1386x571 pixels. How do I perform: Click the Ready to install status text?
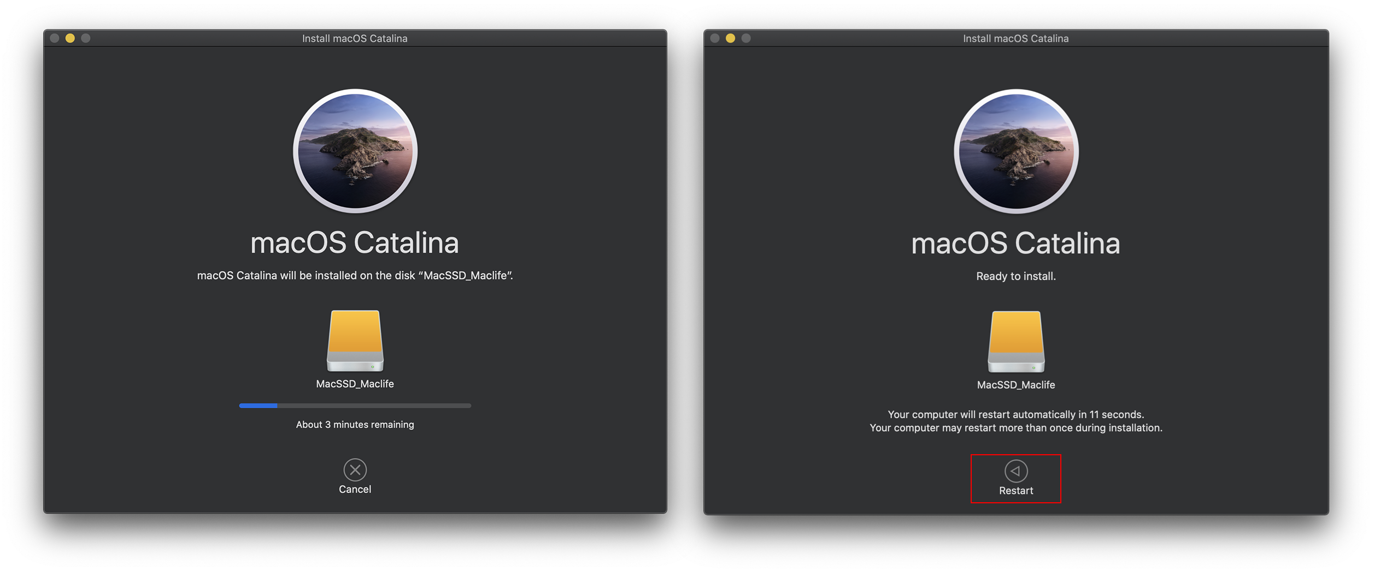tap(1015, 276)
